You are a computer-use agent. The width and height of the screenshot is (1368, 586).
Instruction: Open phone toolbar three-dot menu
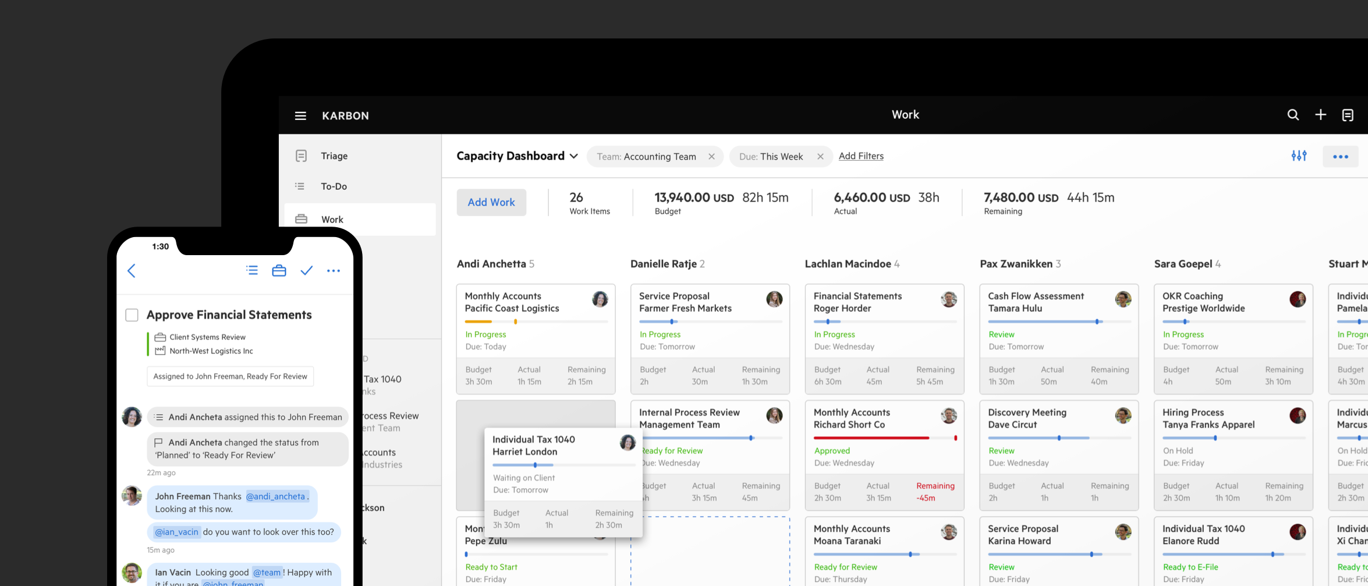334,271
